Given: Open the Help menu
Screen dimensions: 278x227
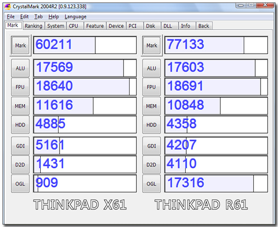Looking at the screenshot, I should coord(54,17).
